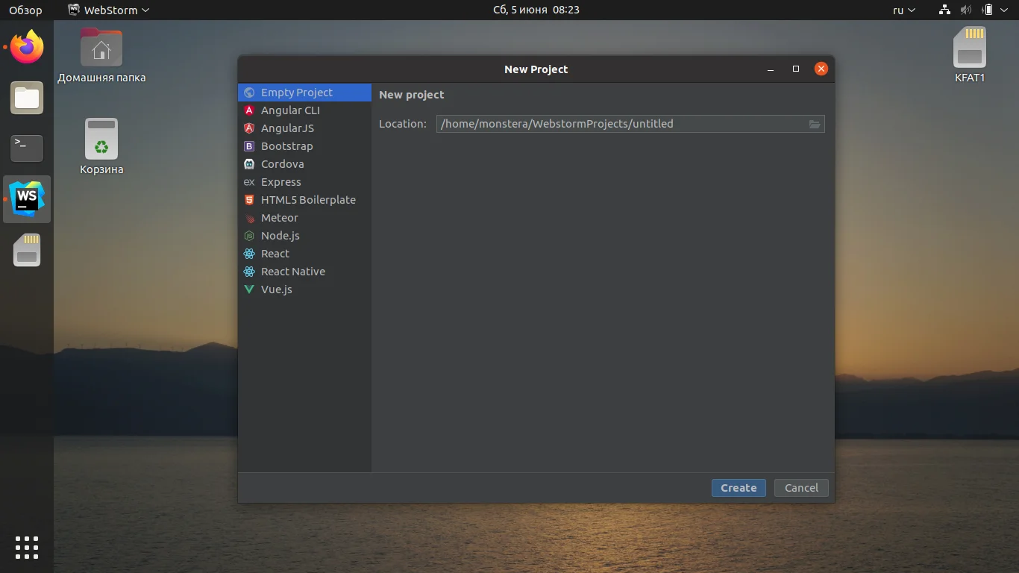Select the Angular CLI project type
Image resolution: width=1019 pixels, height=573 pixels.
click(x=290, y=110)
